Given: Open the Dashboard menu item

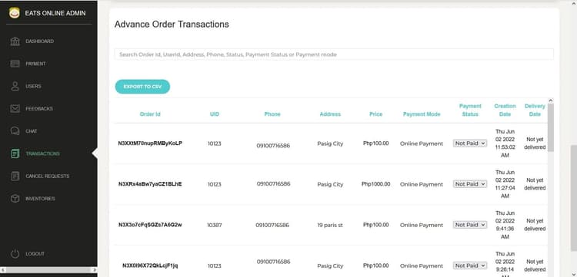Looking at the screenshot, I should point(40,41).
